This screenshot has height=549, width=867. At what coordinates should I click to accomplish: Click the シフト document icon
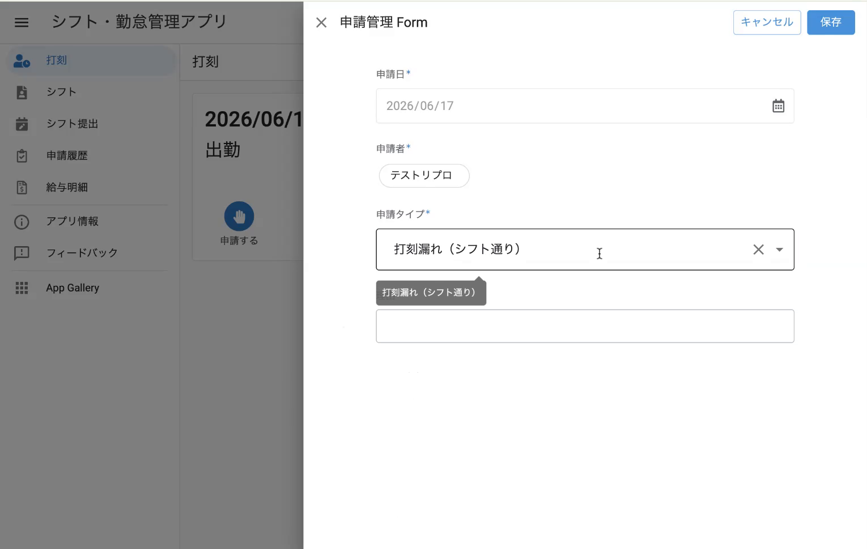(x=22, y=92)
